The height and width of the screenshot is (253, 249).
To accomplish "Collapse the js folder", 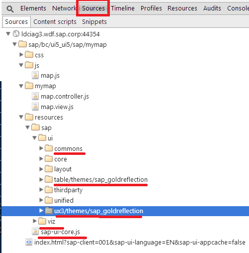I will [x=21, y=65].
